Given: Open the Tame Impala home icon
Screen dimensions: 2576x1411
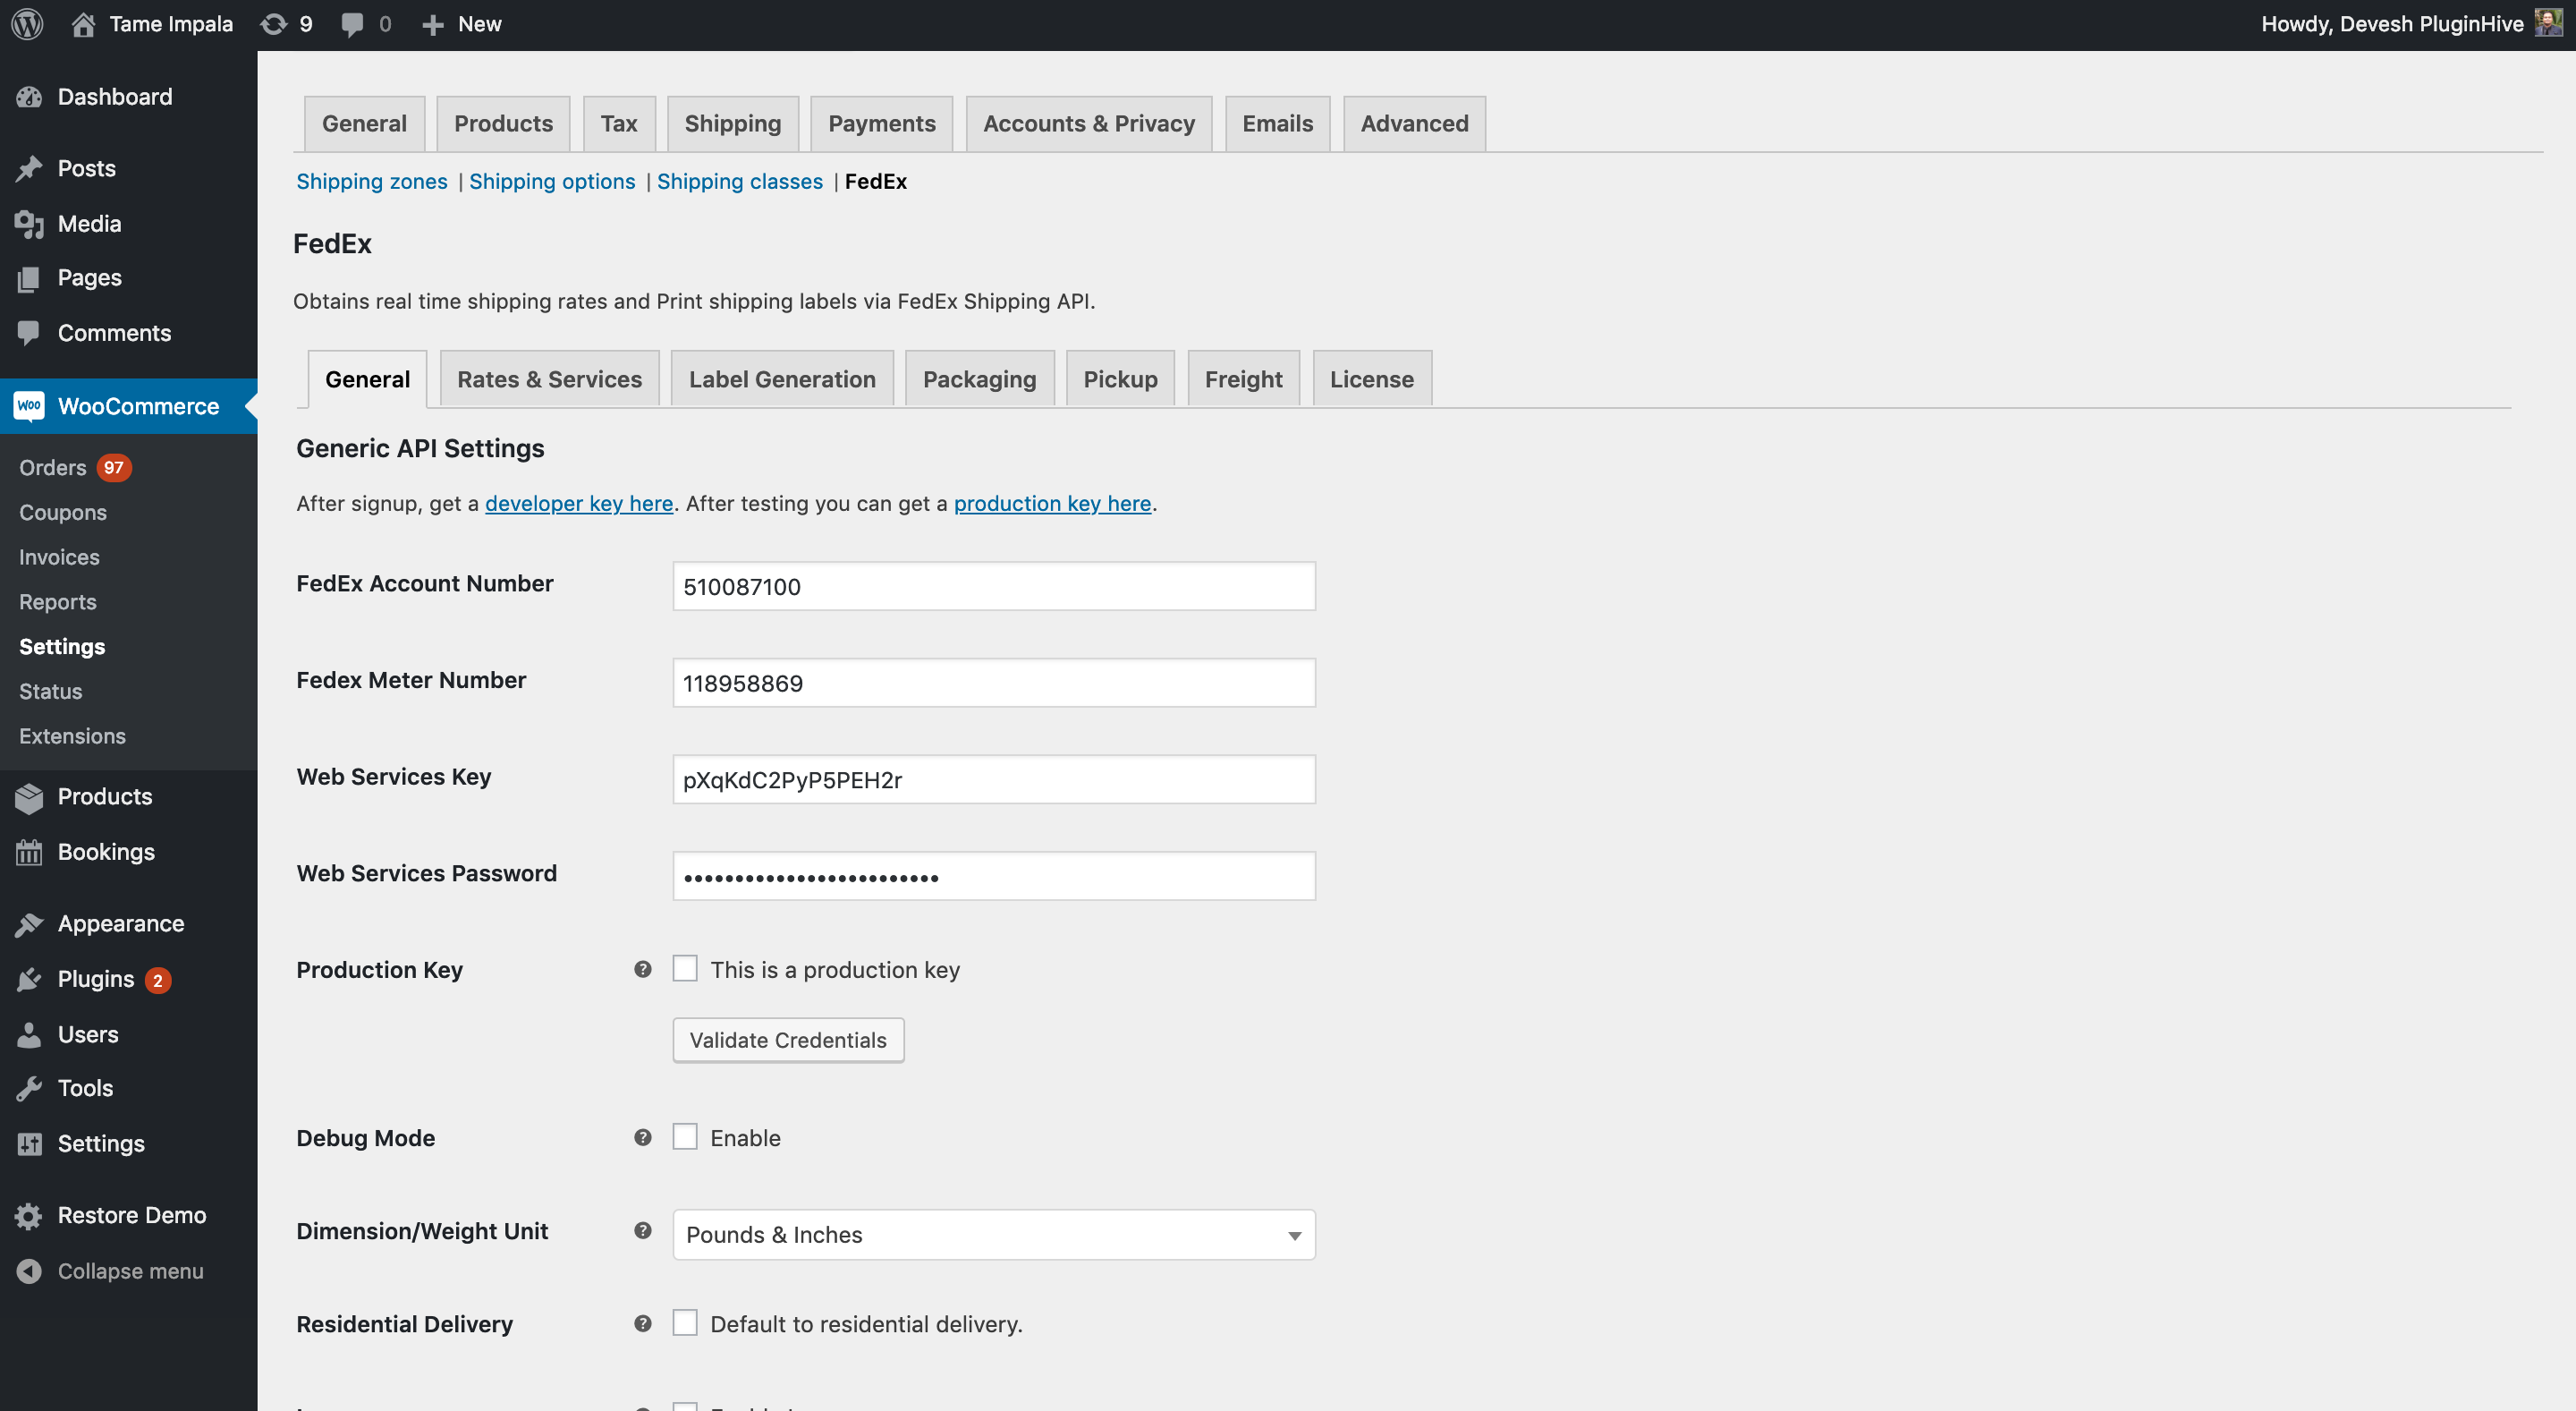Looking at the screenshot, I should coord(84,24).
